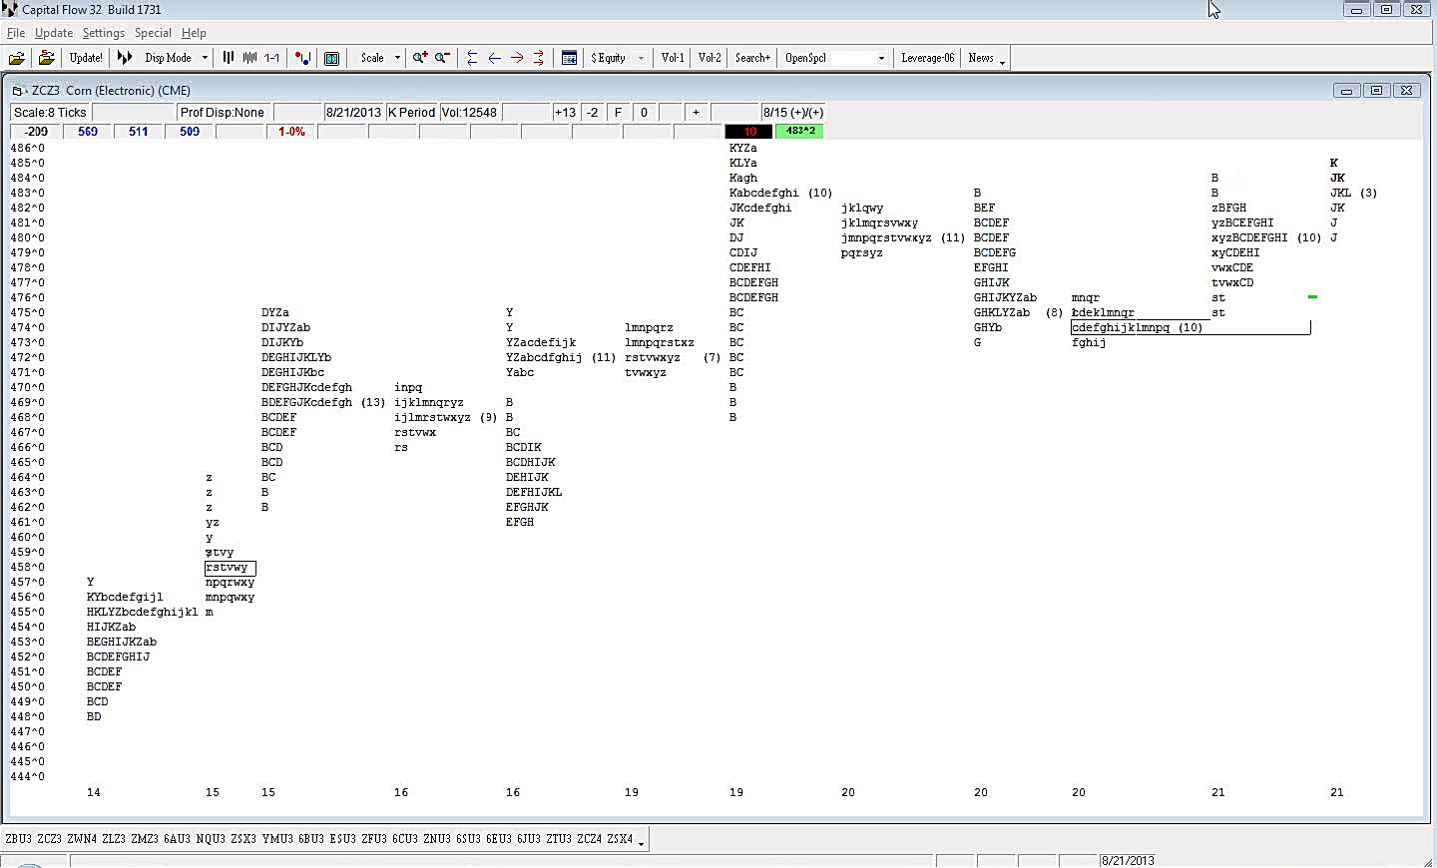
Task: Click the open folder icon in toolbar
Action: [x=17, y=58]
